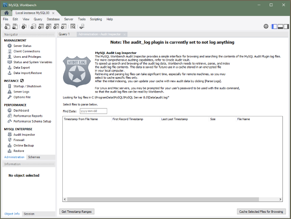This screenshot has width=291, height=219.
Task: Click the Find Date input field
Action: pos(93,111)
